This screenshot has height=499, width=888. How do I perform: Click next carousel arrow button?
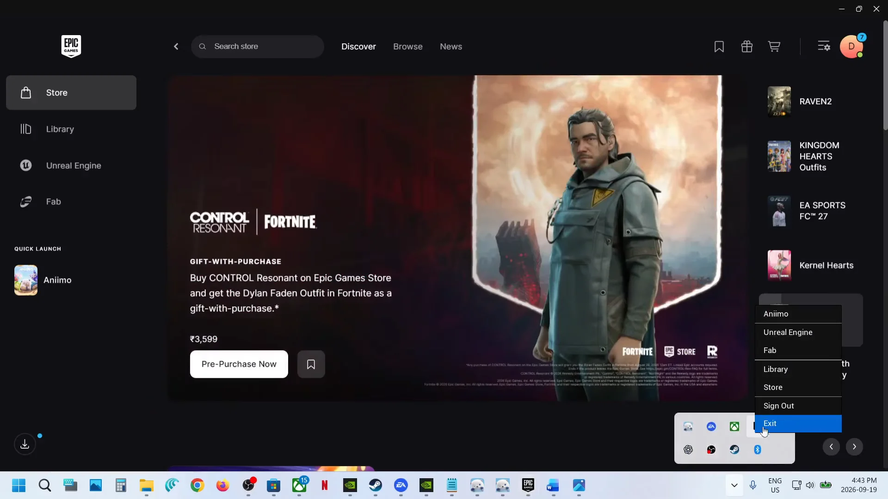coord(854,447)
